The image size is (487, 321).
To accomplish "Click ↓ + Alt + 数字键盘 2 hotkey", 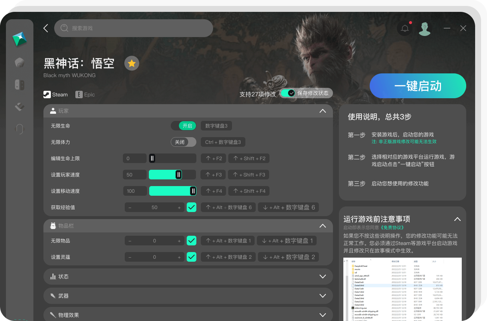I will (x=288, y=257).
